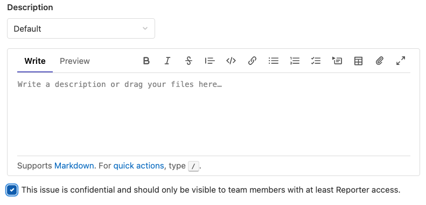The width and height of the screenshot is (426, 205).
Task: Toggle bold text formatting
Action: [x=146, y=61]
